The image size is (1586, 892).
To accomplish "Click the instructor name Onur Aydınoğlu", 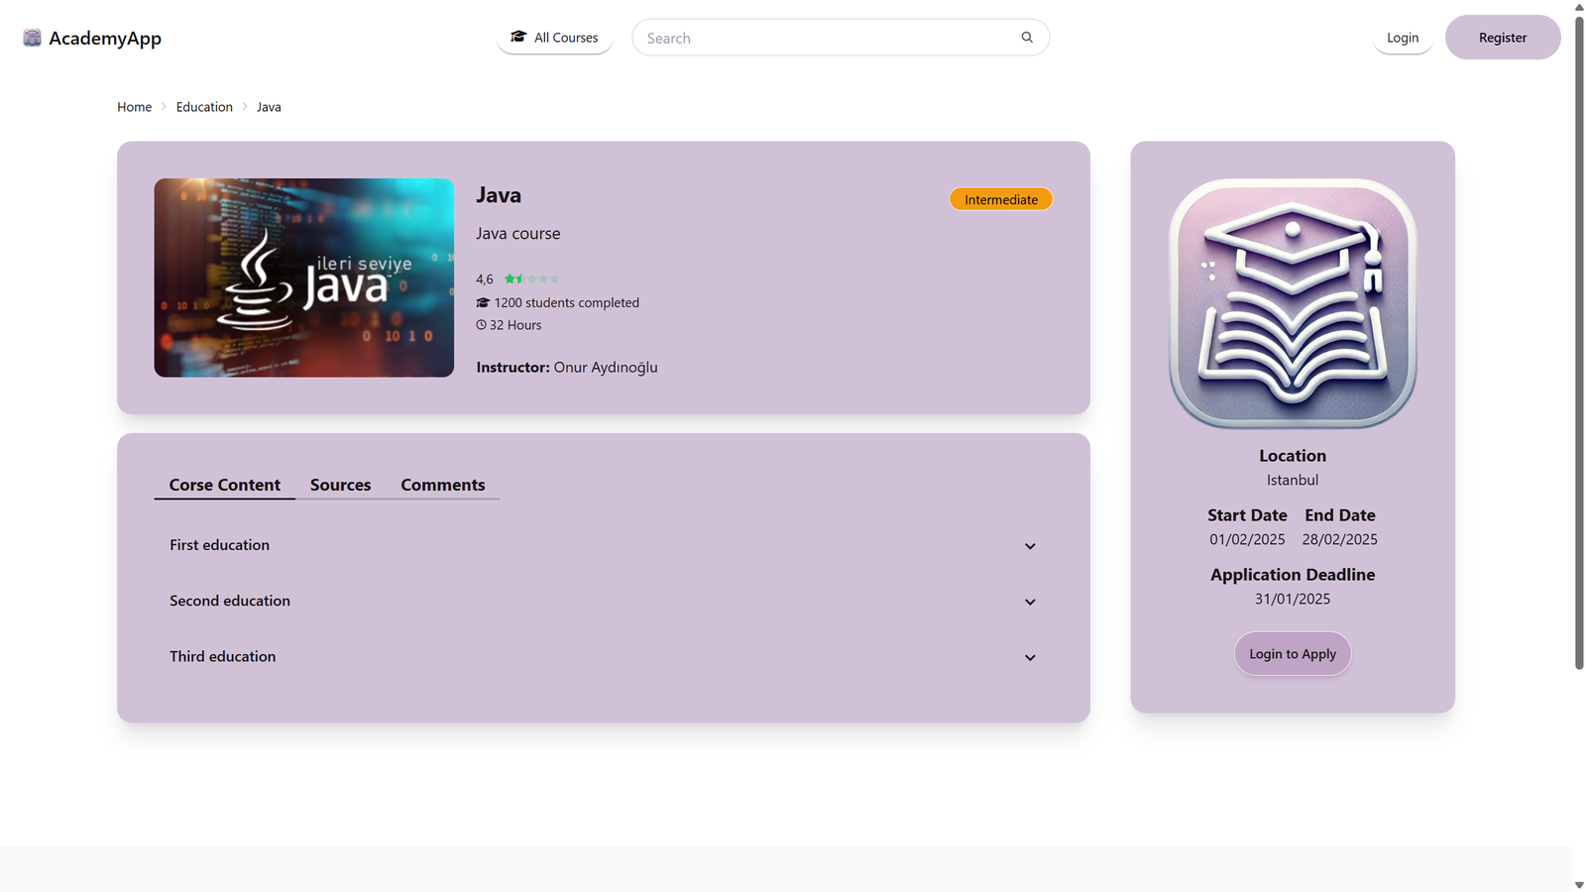I will click(606, 367).
